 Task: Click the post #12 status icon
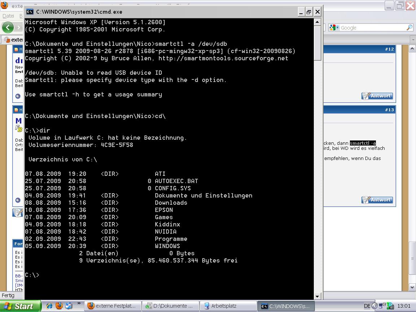pos(16,49)
